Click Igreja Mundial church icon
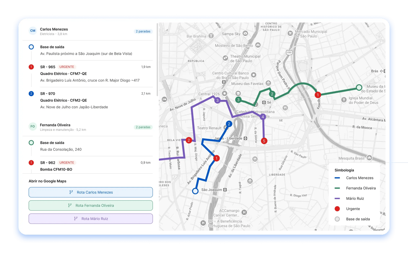 tap(344, 100)
